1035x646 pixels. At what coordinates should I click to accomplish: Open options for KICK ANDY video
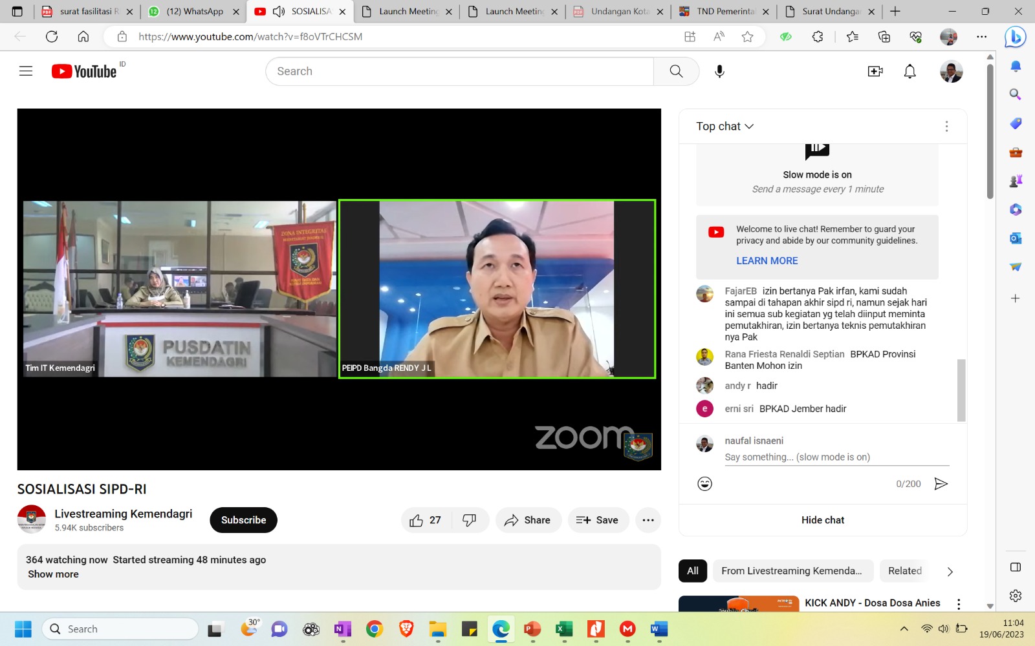[x=959, y=605]
